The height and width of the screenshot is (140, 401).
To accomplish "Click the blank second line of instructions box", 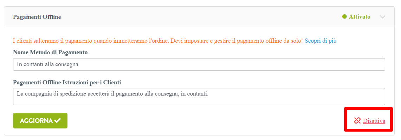I will pos(199,101).
